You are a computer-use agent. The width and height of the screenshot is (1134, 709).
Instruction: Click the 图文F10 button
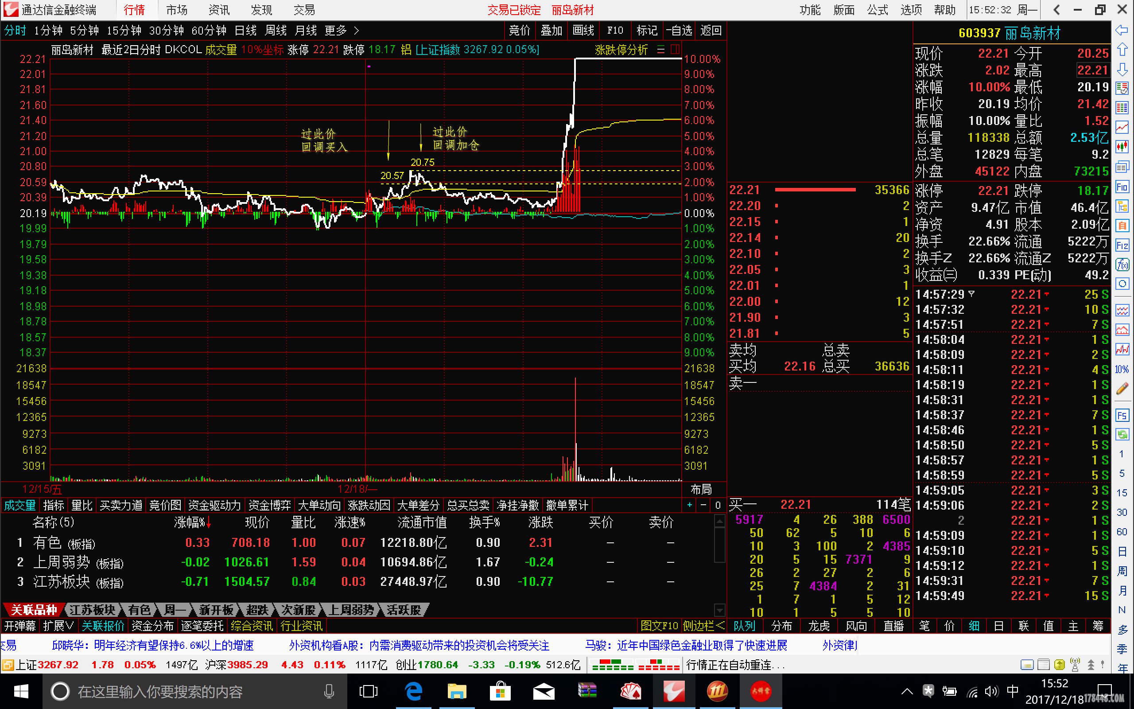pos(659,626)
